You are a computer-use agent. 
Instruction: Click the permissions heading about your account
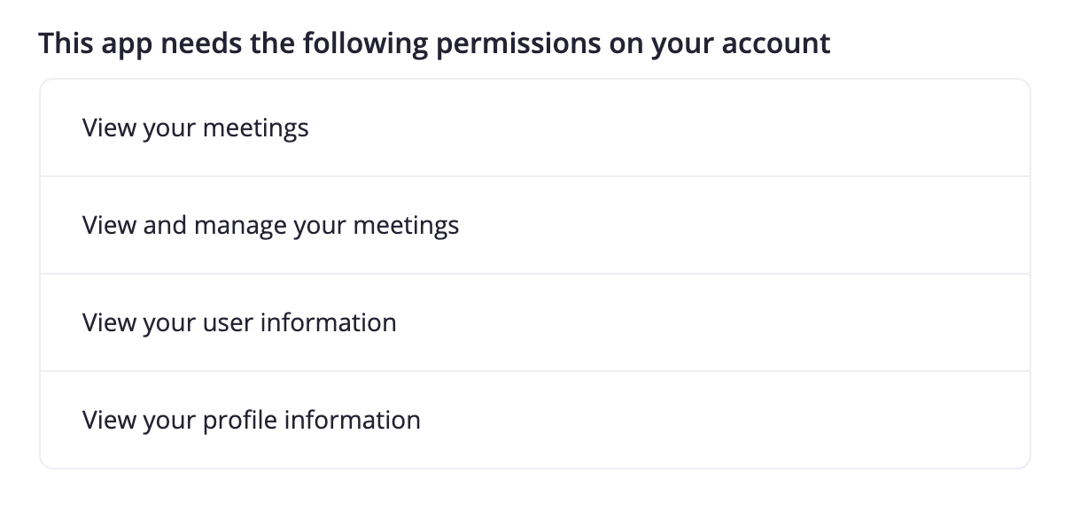click(x=434, y=43)
